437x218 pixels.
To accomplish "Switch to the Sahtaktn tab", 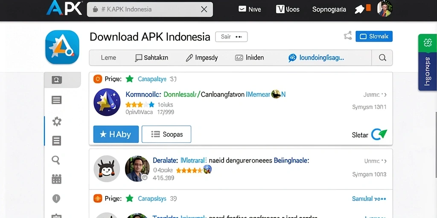I will coord(151,57).
